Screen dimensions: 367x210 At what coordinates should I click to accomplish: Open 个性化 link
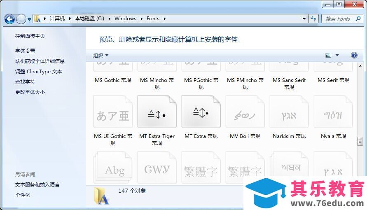pyautogui.click(x=23, y=195)
